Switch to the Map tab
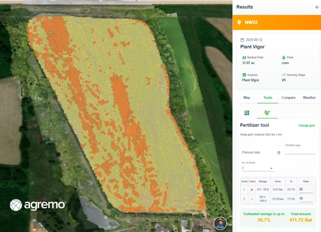 coord(247,98)
